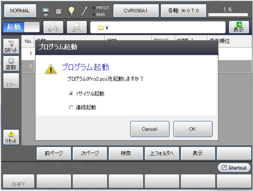
Task: Click the light bulb icon
Action: click(x=71, y=11)
